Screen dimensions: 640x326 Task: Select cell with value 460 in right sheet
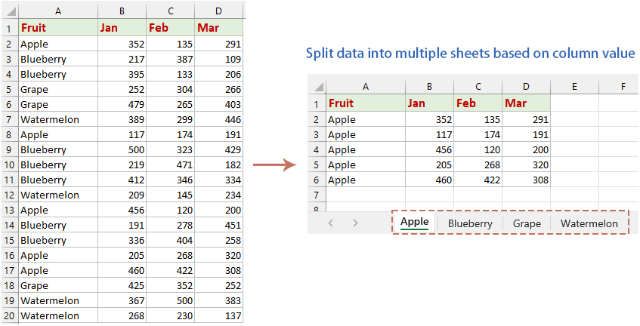(429, 180)
